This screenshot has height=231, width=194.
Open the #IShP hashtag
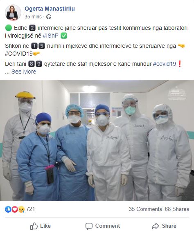coord(50,36)
